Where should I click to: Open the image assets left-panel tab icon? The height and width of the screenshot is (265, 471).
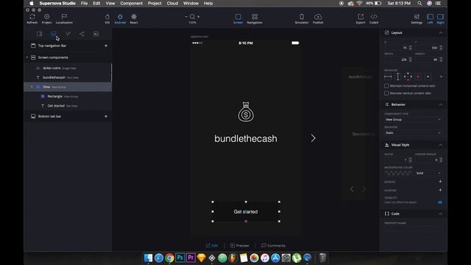coord(96,34)
